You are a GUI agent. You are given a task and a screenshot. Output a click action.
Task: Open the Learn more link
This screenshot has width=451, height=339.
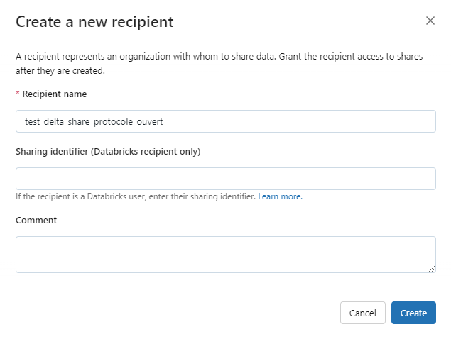pos(280,196)
